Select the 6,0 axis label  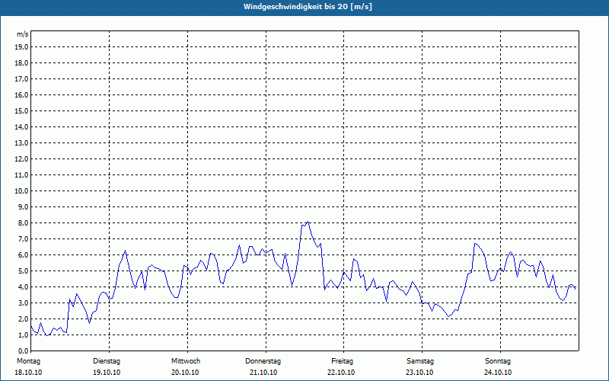click(24, 255)
